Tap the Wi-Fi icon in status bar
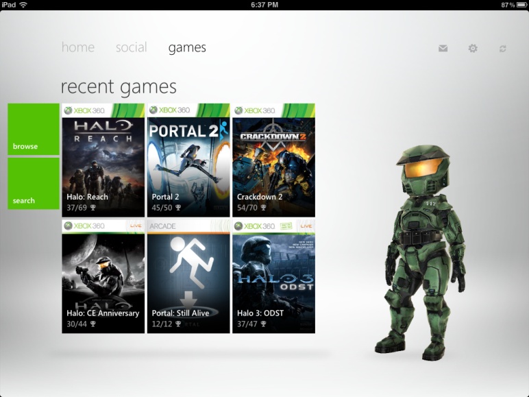The width and height of the screenshot is (529, 397). coord(23,5)
